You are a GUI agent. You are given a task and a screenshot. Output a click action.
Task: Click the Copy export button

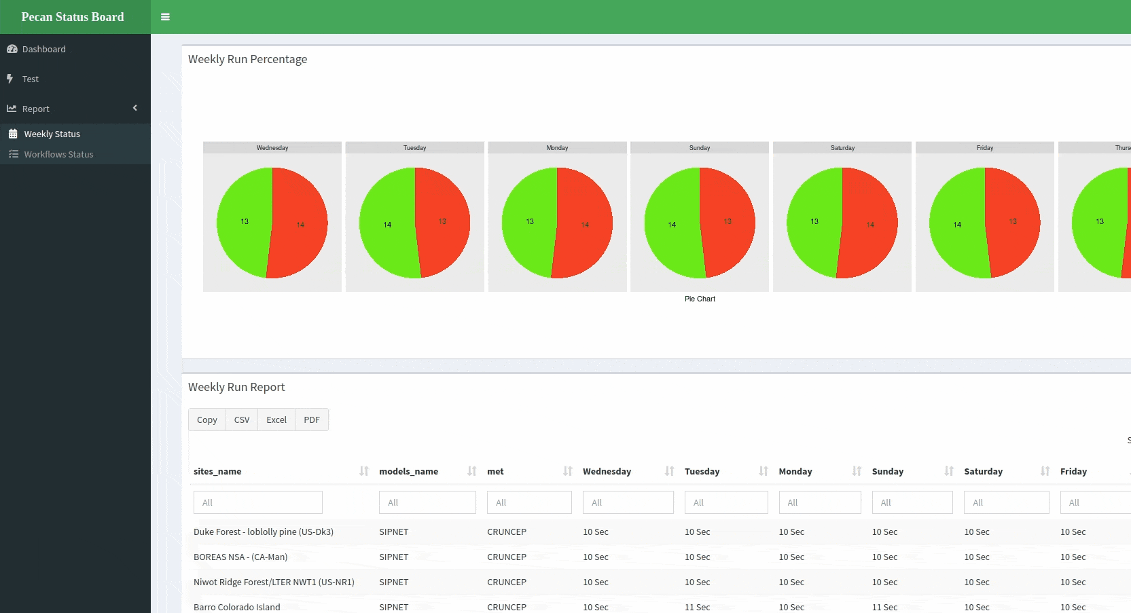click(x=207, y=420)
